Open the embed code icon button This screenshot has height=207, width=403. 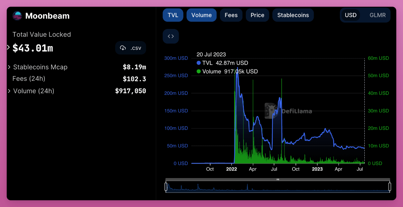pos(171,36)
